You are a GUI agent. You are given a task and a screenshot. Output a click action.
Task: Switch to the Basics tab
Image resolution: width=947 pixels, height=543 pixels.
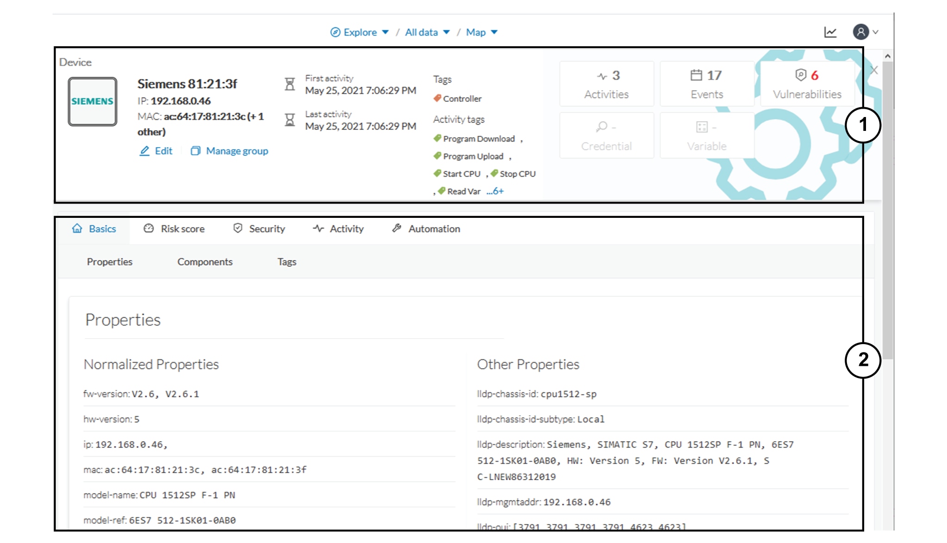pos(93,229)
